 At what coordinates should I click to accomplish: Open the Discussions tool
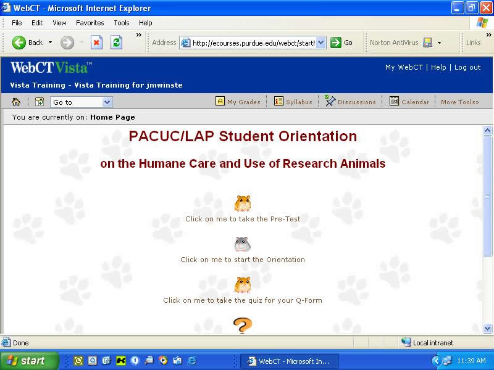(350, 102)
